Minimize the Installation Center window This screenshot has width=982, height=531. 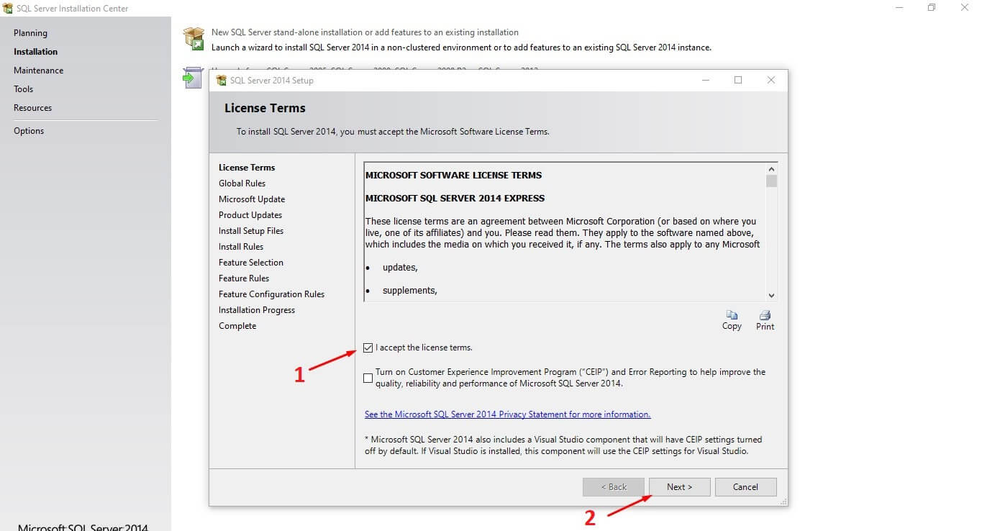tap(899, 8)
